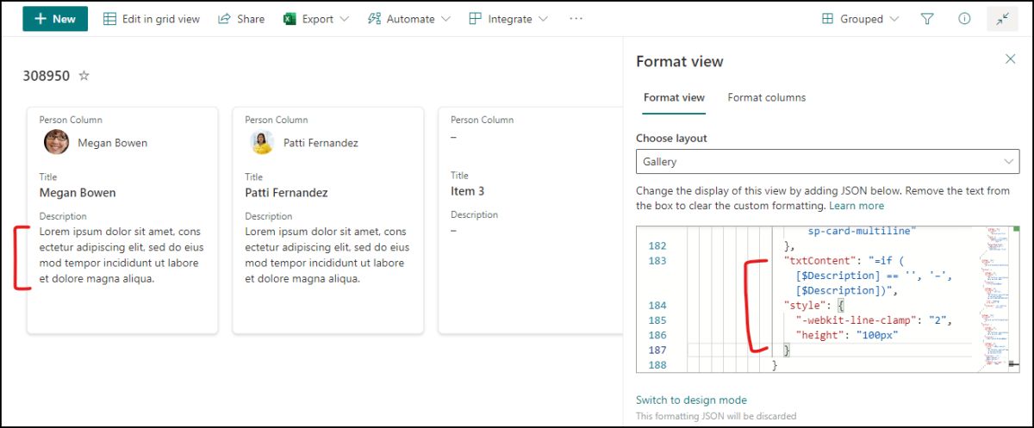
Task: Switch to the Format columns tab
Action: point(766,97)
